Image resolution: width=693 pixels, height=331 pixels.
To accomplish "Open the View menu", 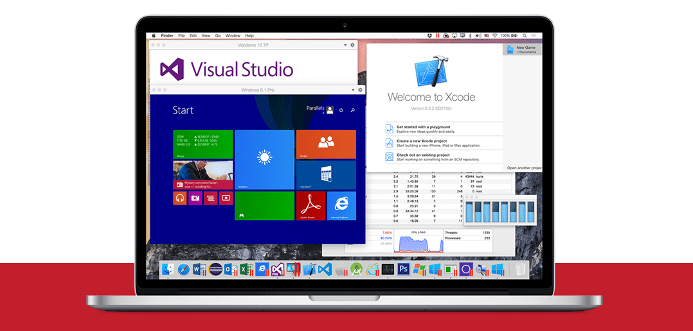I will pyautogui.click(x=206, y=36).
